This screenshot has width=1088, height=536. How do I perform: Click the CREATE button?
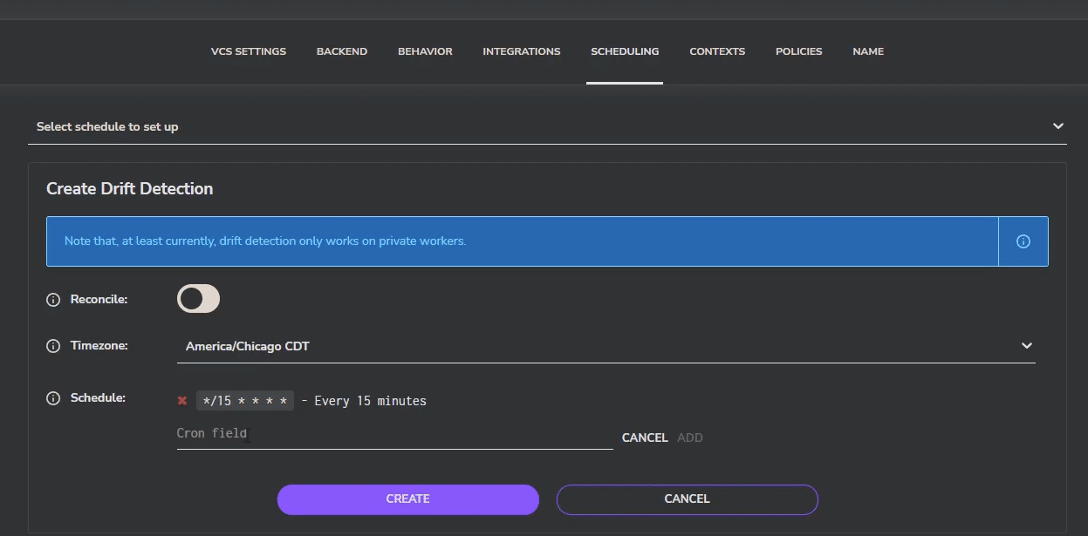pos(407,499)
